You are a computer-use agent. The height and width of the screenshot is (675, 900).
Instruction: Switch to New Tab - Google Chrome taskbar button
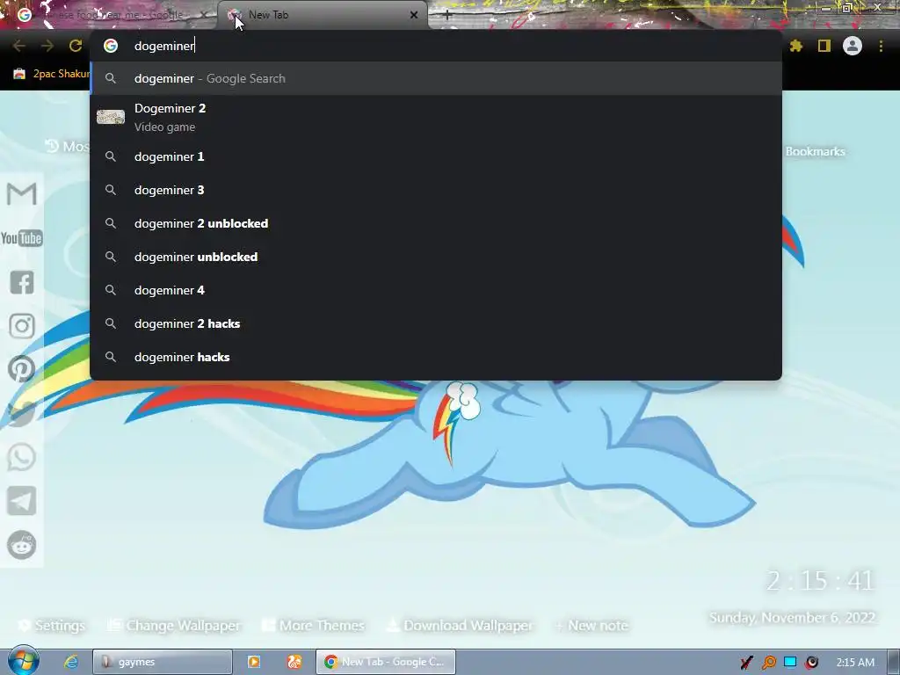[386, 662]
